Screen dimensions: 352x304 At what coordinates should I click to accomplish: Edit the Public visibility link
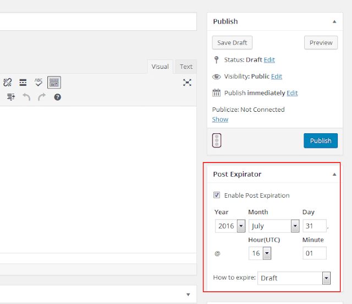277,77
